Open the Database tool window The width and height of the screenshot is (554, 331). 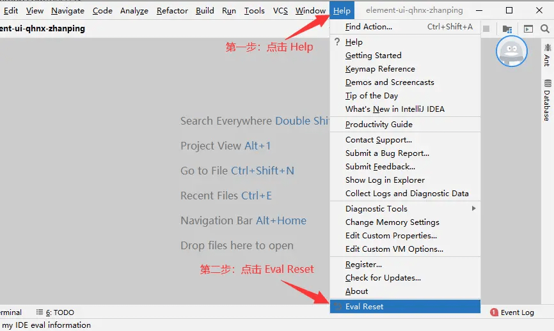(548, 100)
